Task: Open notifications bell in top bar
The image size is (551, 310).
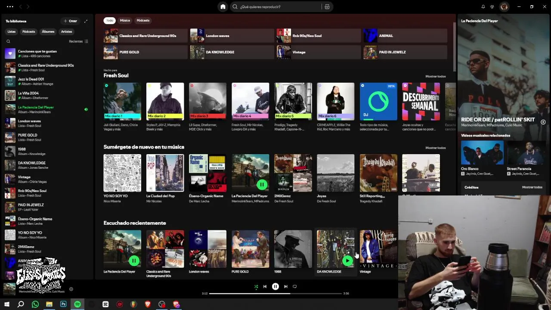Action: coord(483,6)
